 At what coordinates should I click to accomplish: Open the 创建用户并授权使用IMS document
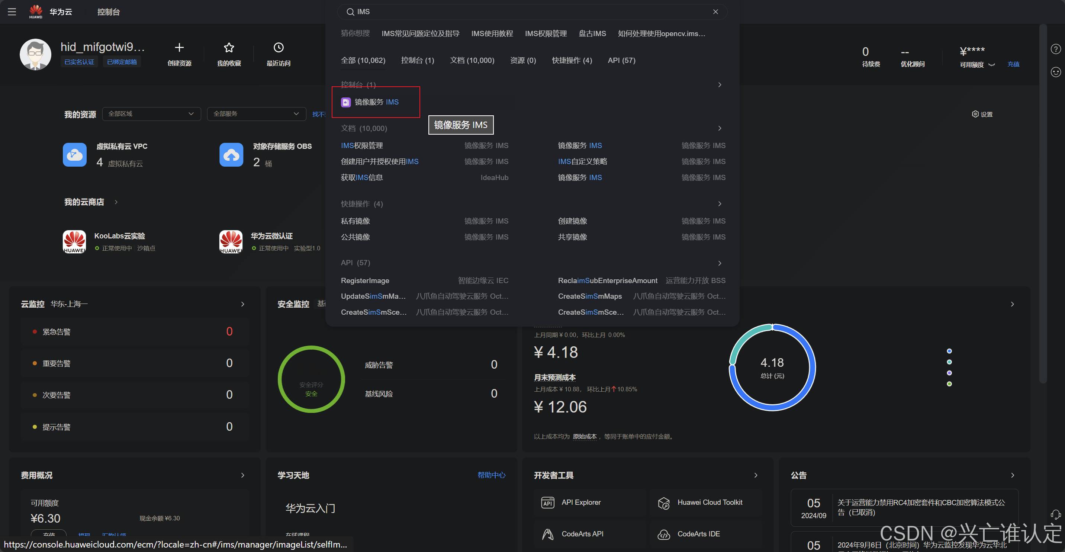(380, 161)
